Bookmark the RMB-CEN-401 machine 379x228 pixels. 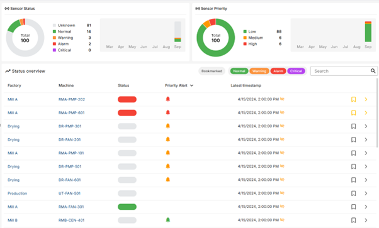(353, 220)
